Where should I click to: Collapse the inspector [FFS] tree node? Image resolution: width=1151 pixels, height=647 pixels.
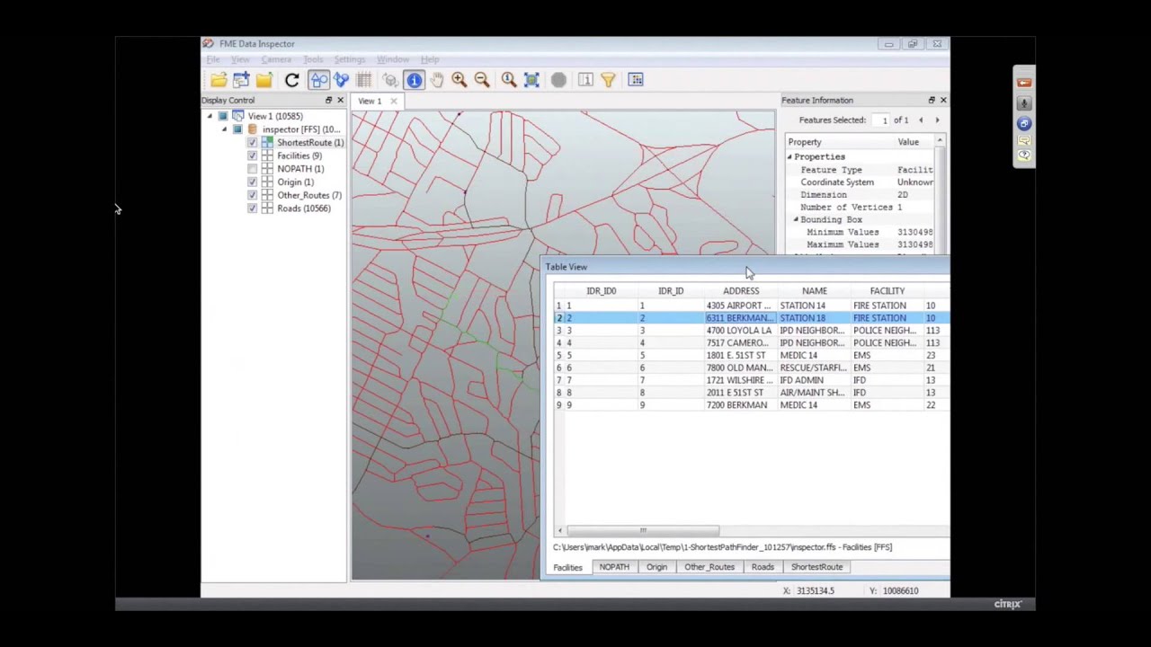pyautogui.click(x=224, y=129)
